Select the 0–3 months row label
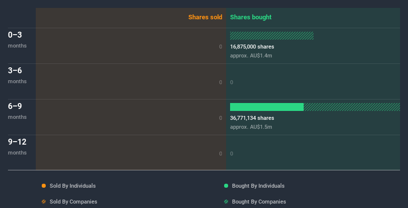408x208 pixels. (17, 40)
